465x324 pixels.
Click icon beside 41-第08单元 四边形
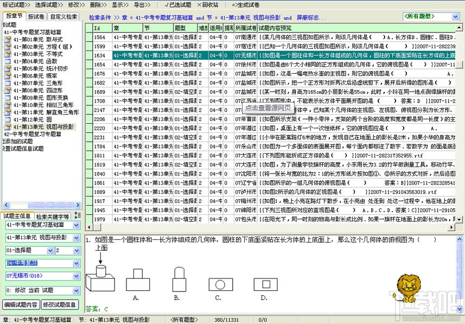[8, 91]
